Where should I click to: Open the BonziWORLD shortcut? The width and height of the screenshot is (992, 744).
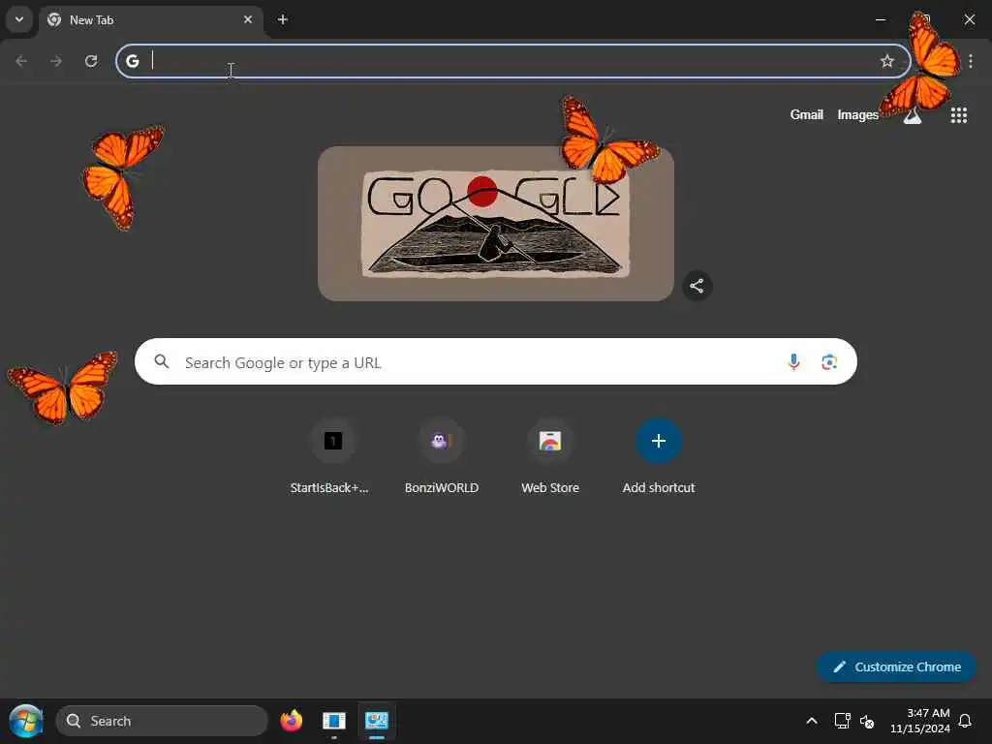pyautogui.click(x=442, y=457)
